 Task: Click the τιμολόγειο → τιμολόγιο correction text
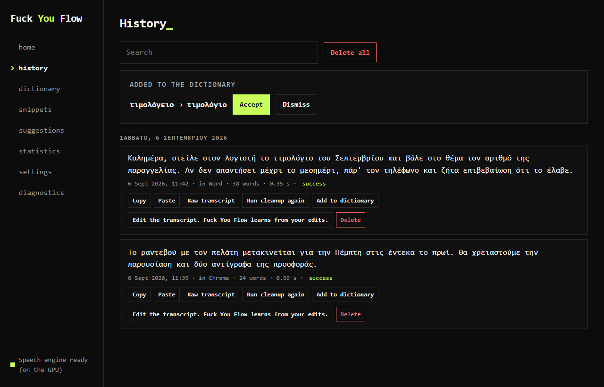pyautogui.click(x=178, y=105)
